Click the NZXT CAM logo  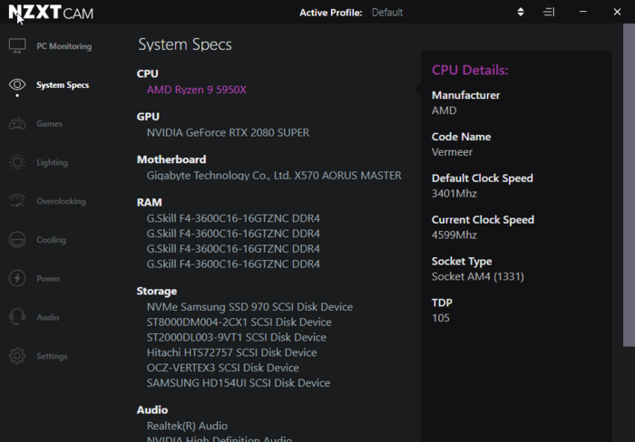(51, 13)
